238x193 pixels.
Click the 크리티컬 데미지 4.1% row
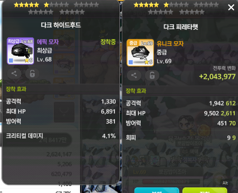point(61,136)
